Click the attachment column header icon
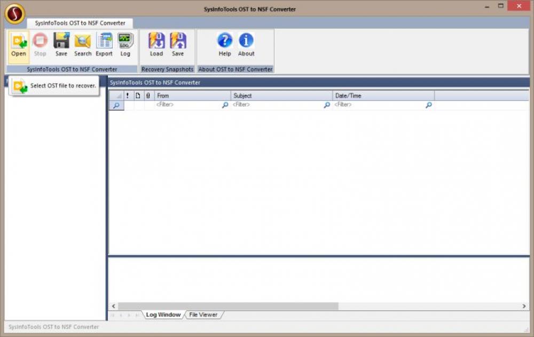The height and width of the screenshot is (337, 534). [149, 96]
